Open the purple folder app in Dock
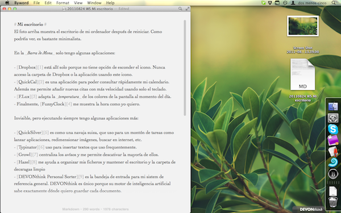Viewport: 341px width, 213px height. pyautogui.click(x=333, y=140)
